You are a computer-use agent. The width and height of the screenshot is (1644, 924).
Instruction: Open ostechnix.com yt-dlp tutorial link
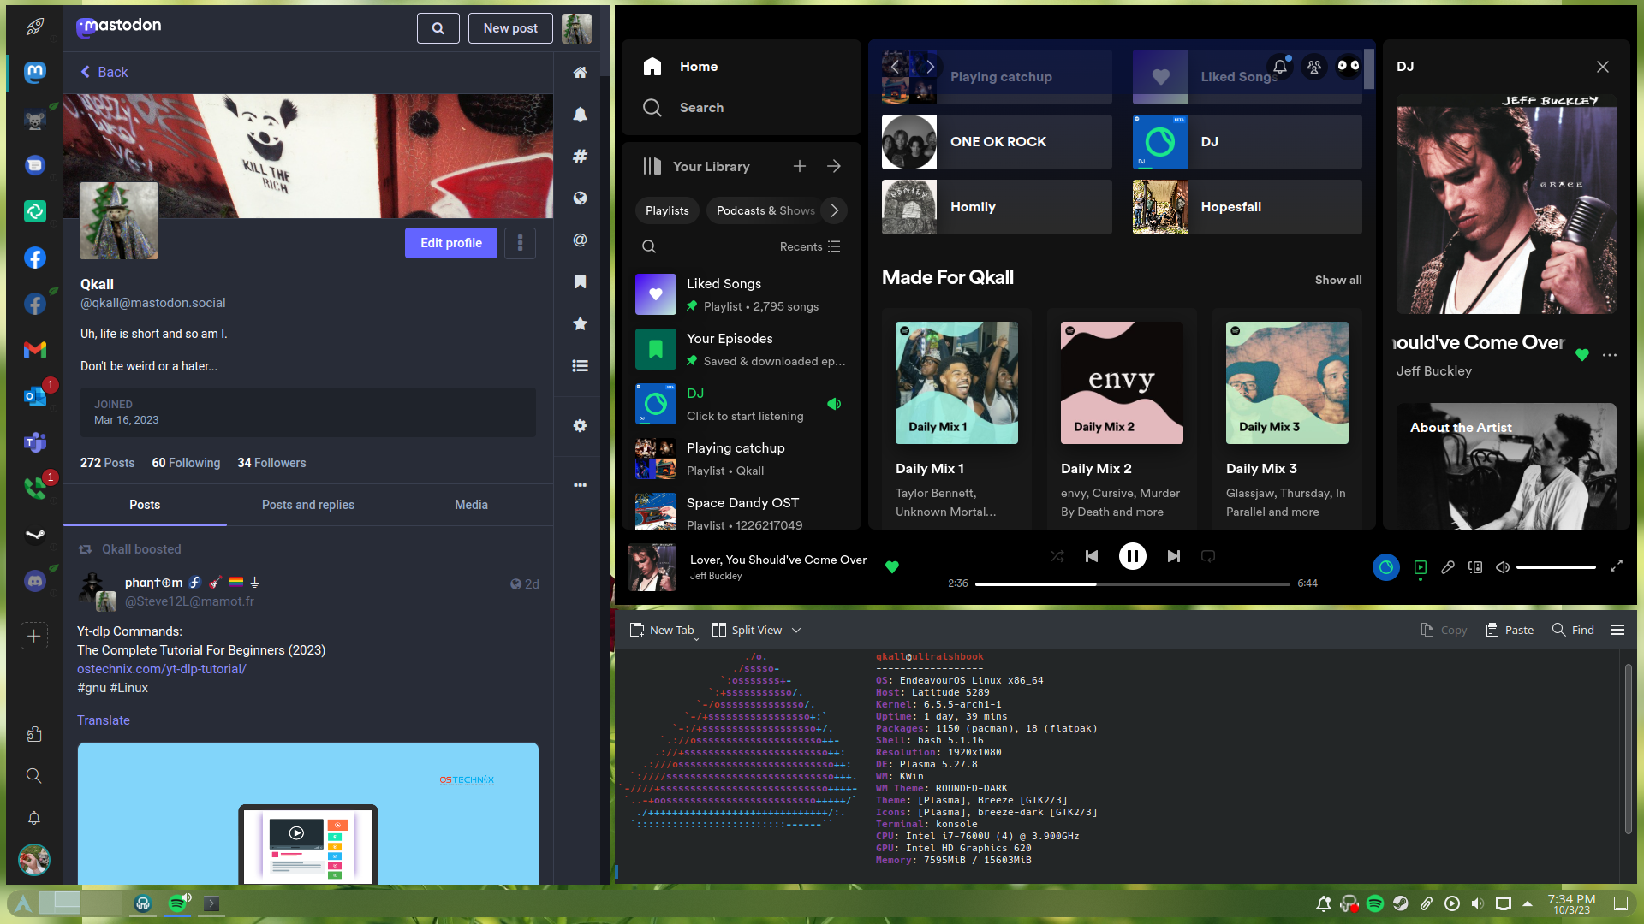[162, 669]
